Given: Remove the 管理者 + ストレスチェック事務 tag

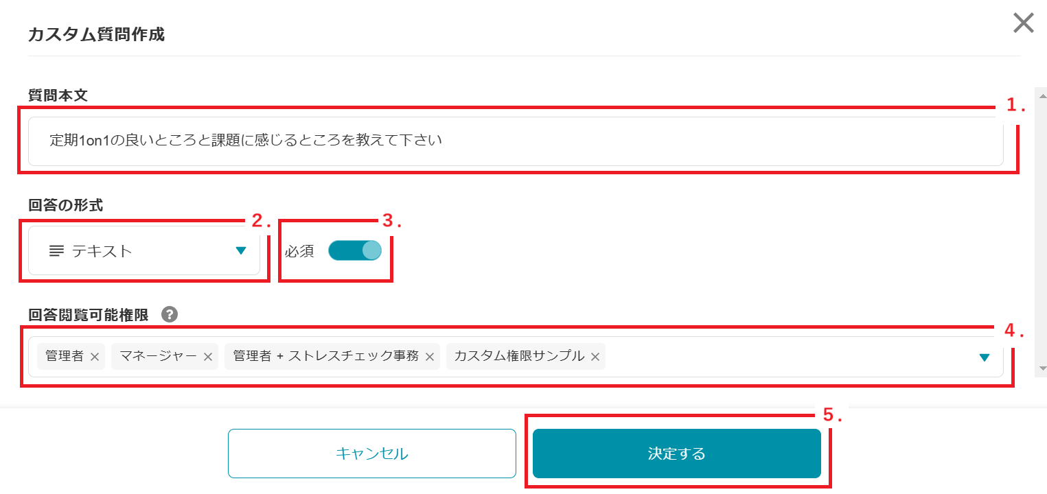Looking at the screenshot, I should 429,357.
